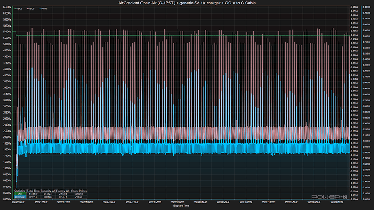Viewport: 374px width, 210px height.
Task: Toggle the IBUS series in legend
Action: click(31, 9)
